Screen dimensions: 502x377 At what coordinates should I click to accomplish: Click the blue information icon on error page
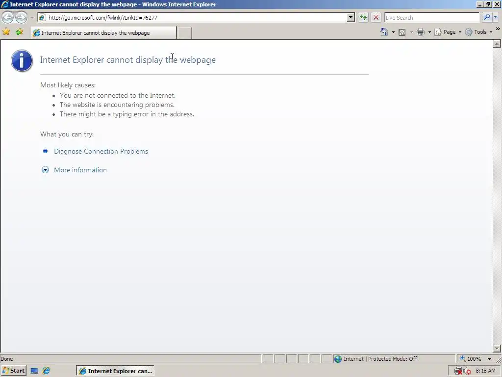22,60
